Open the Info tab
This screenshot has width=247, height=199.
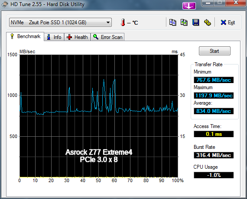click(54, 37)
